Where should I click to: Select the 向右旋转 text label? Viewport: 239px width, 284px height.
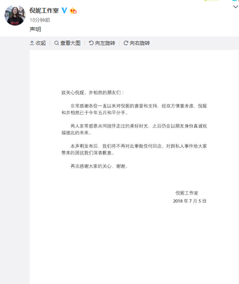tap(140, 43)
